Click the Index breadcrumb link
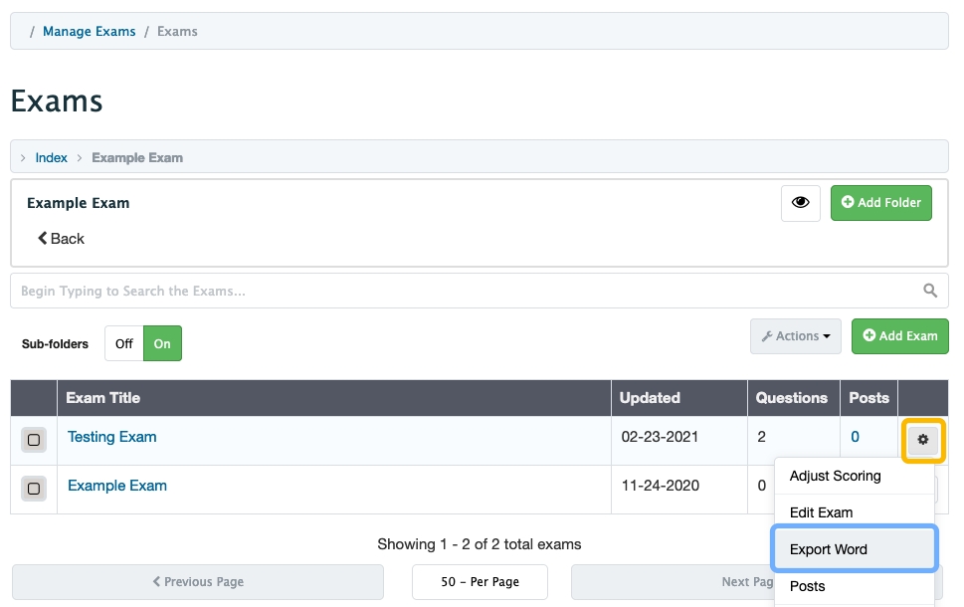The image size is (964, 607). tap(52, 157)
